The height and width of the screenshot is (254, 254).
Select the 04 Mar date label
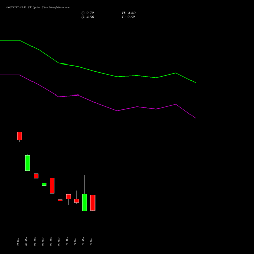[35, 241]
